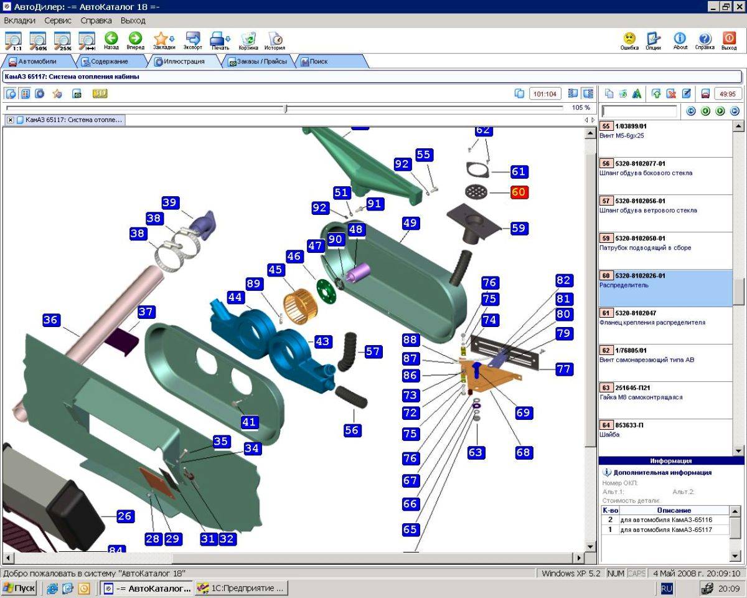Click the blue ring icon in illustration toolbar

coord(40,93)
